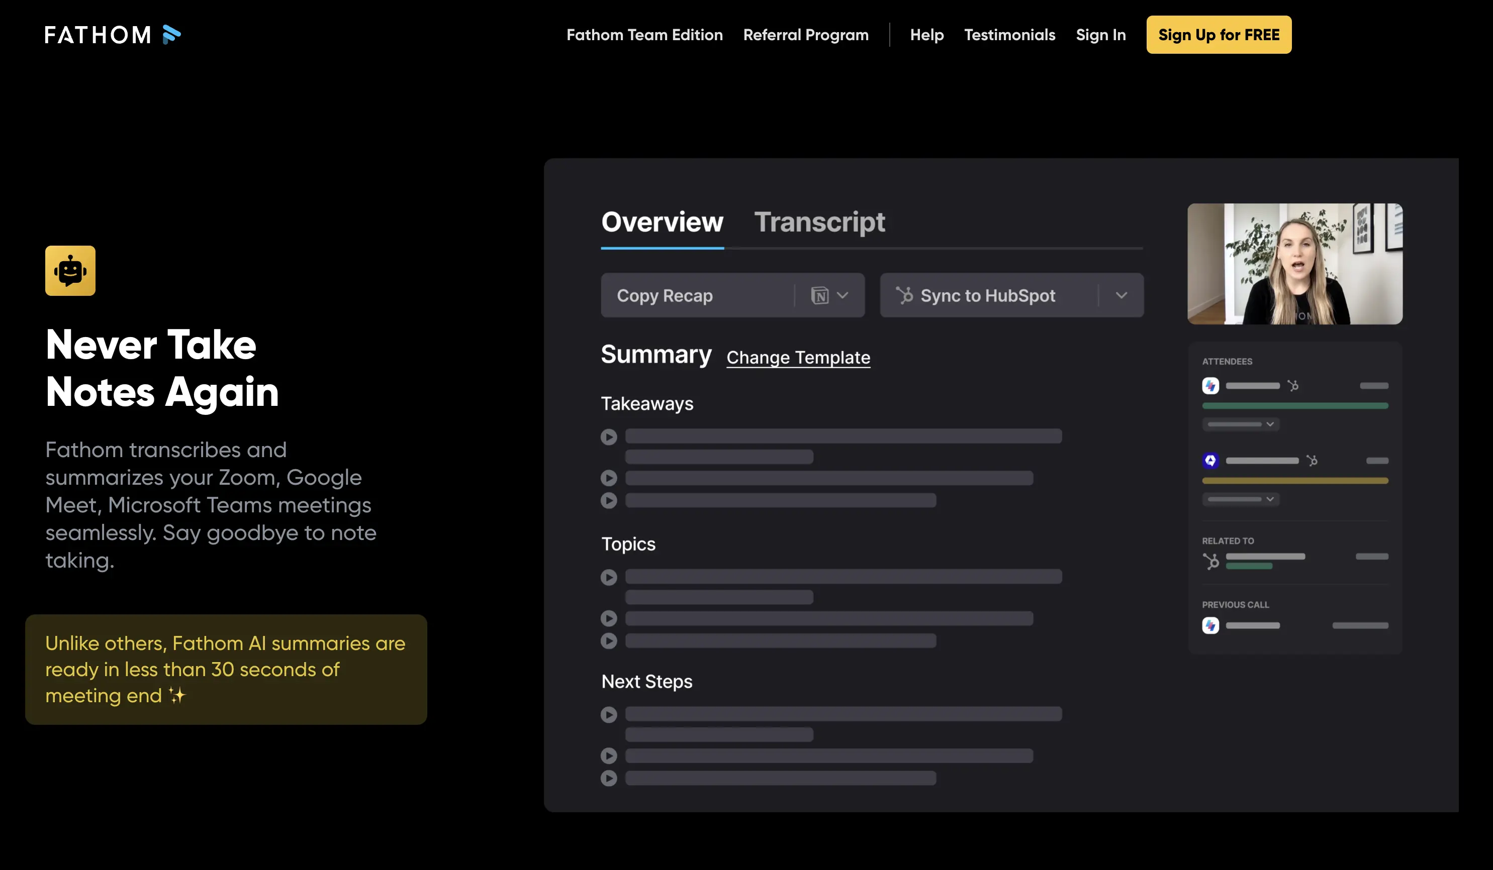
Task: Click the 'Summary' heading
Action: 656,355
